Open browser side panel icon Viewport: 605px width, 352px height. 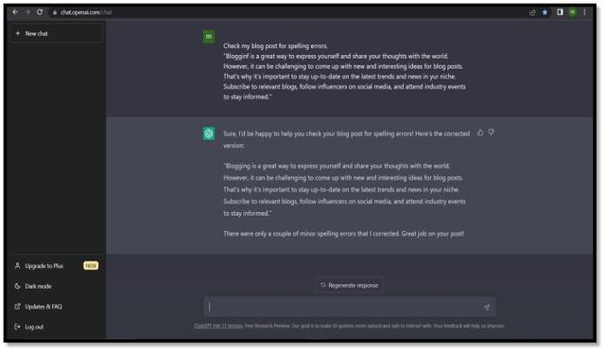(560, 12)
